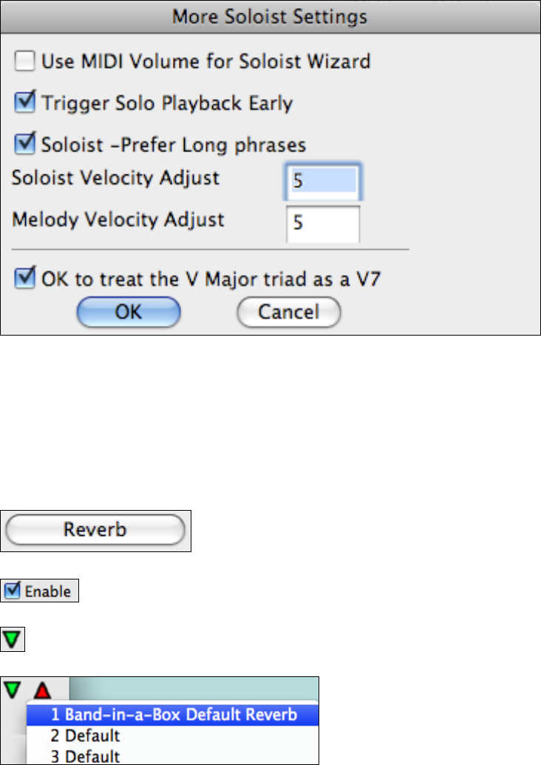541x765 pixels.
Task: Uncheck Trigger Solo Playback Early
Action: (25, 102)
